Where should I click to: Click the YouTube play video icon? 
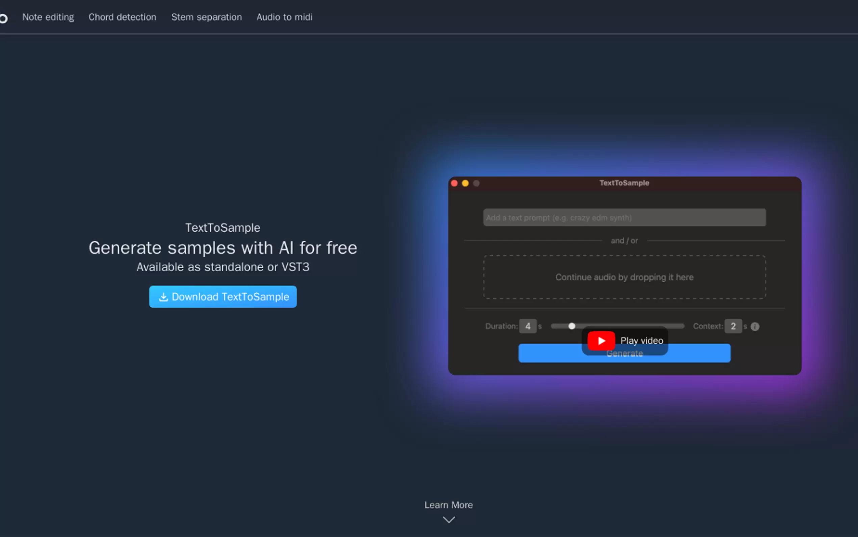click(601, 341)
